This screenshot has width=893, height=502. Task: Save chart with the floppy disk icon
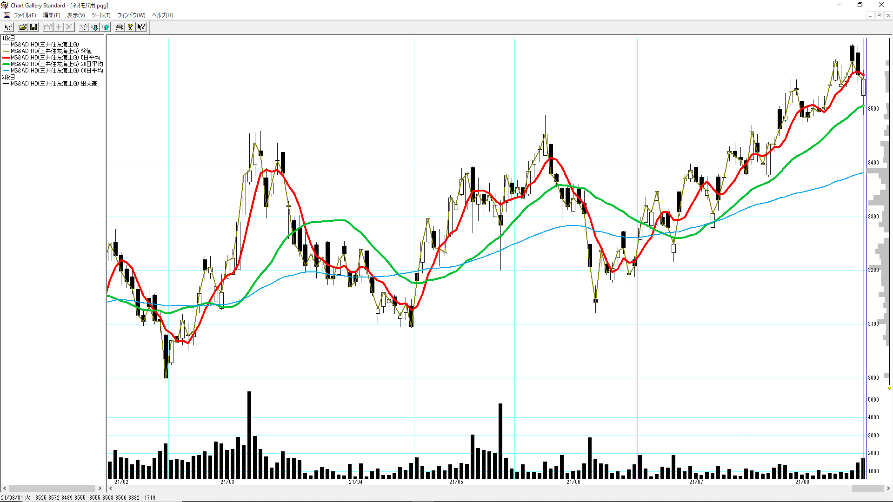[33, 27]
